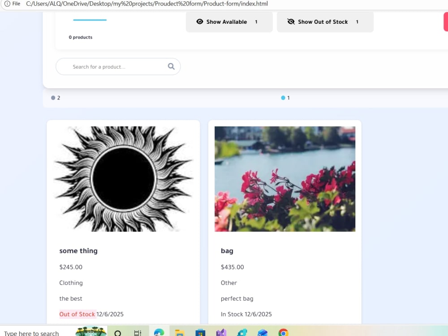Image resolution: width=448 pixels, height=336 pixels.
Task: Click the blue dot labeled 1
Action: 283,98
